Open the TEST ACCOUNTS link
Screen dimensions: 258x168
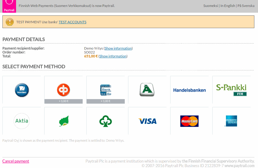coord(73,22)
